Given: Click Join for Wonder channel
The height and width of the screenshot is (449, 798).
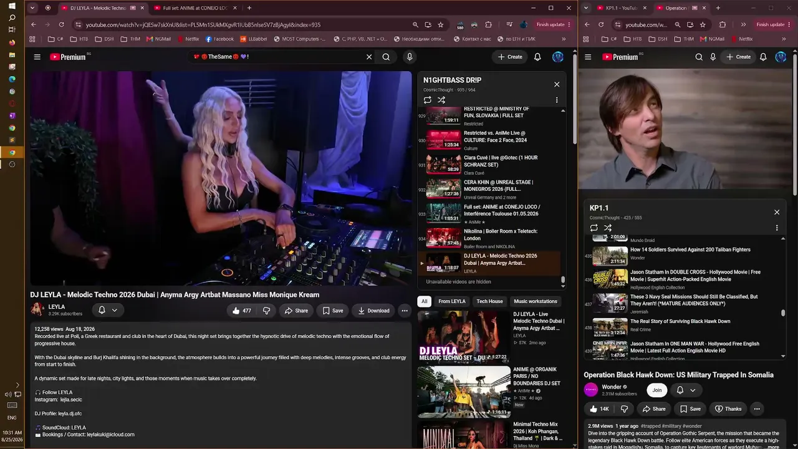Looking at the screenshot, I should pyautogui.click(x=656, y=390).
